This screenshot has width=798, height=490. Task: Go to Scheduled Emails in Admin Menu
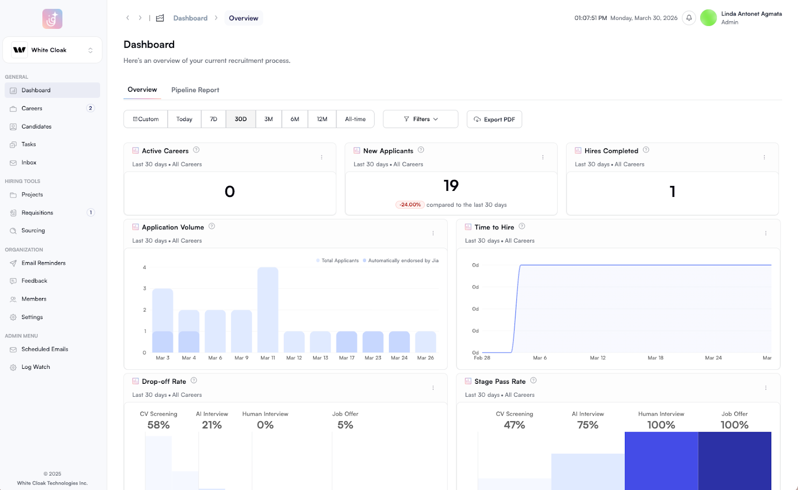pyautogui.click(x=44, y=349)
